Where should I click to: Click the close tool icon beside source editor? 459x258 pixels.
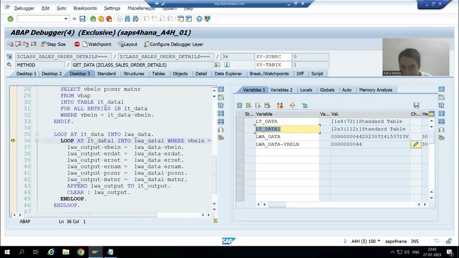point(221,89)
